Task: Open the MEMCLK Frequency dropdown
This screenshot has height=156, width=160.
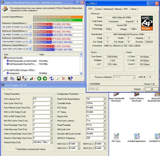Action: pyautogui.click(x=104, y=138)
